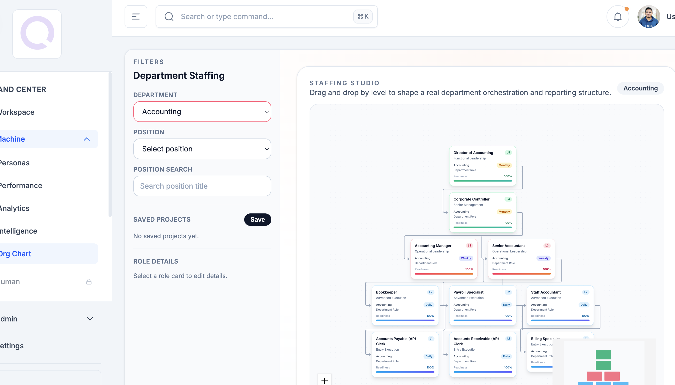
Task: Navigate to Personas in the sidebar
Action: pyautogui.click(x=14, y=163)
